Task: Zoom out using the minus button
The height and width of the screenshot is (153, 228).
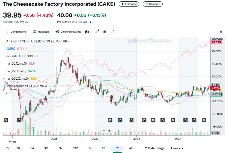Action: click(104, 131)
